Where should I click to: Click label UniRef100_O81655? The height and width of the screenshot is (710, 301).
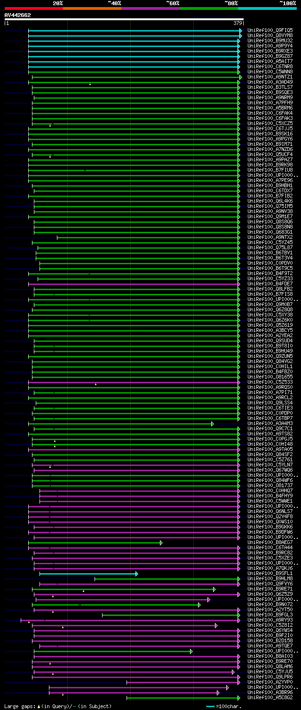(270, 377)
